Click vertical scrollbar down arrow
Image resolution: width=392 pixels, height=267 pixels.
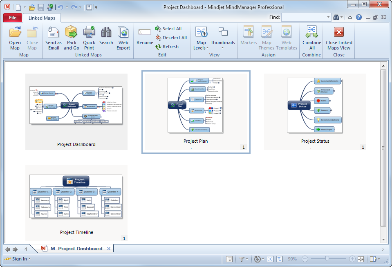tap(383, 239)
